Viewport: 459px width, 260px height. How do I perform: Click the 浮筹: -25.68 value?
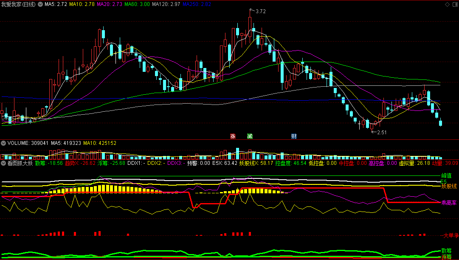[x=112, y=163]
